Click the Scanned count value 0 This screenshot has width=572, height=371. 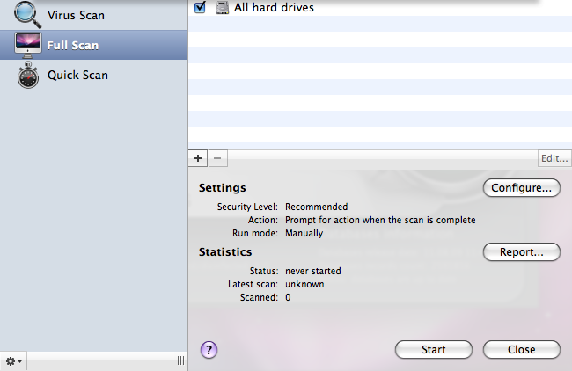(x=288, y=297)
